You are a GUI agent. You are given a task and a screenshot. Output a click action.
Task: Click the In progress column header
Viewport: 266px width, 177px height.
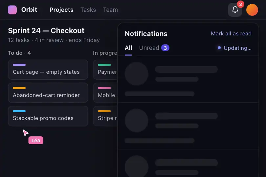pos(105,53)
